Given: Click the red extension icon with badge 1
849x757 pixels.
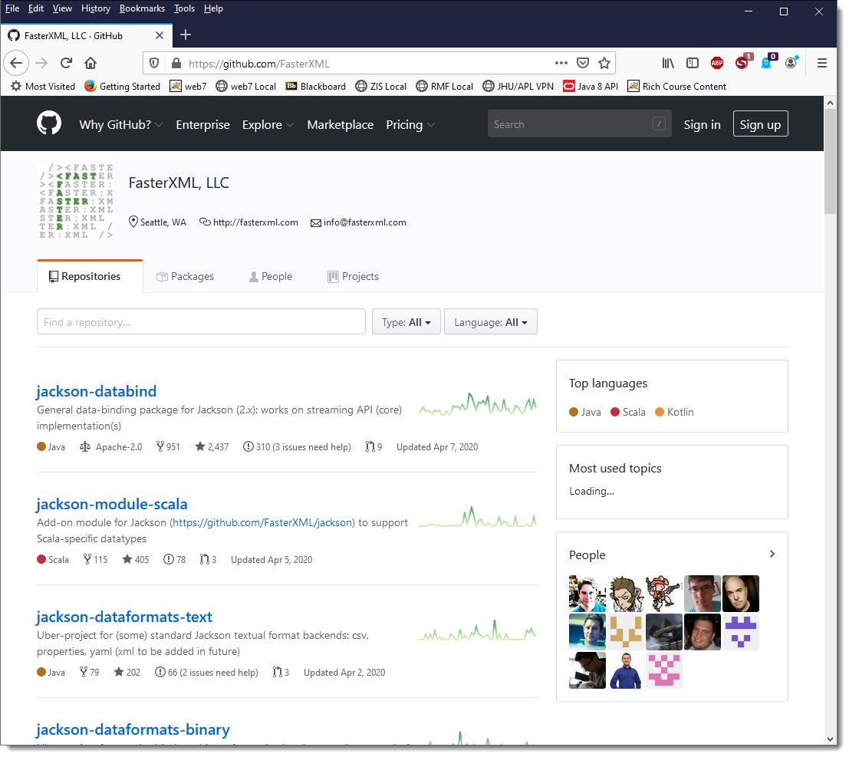Looking at the screenshot, I should pyautogui.click(x=745, y=61).
